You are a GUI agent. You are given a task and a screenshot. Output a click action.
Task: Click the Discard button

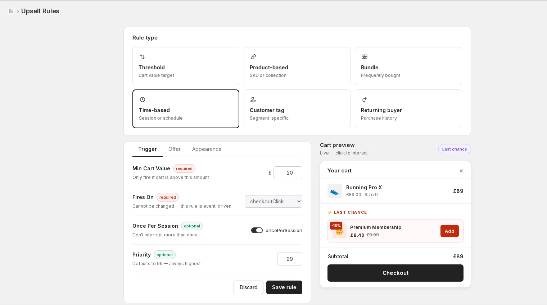point(248,287)
